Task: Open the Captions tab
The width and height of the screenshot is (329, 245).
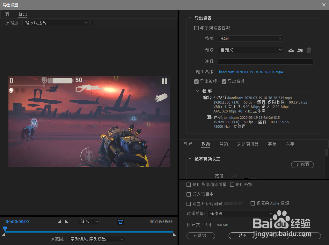Action: (x=272, y=144)
